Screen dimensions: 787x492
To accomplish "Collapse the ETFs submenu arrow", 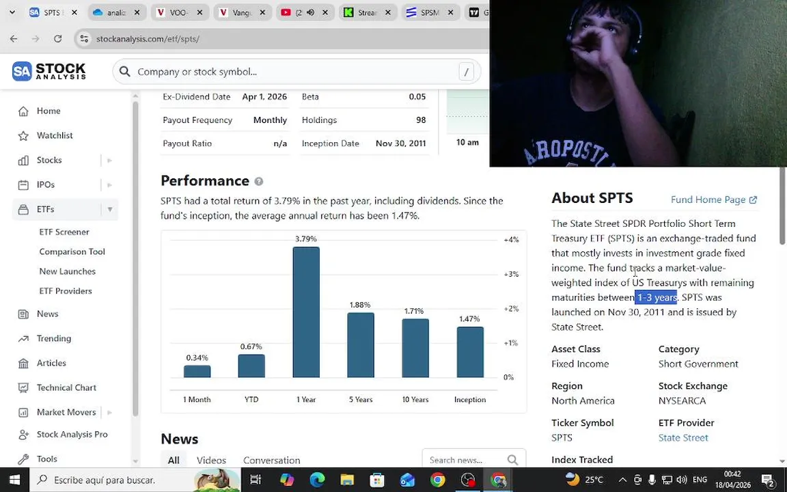I will point(109,209).
